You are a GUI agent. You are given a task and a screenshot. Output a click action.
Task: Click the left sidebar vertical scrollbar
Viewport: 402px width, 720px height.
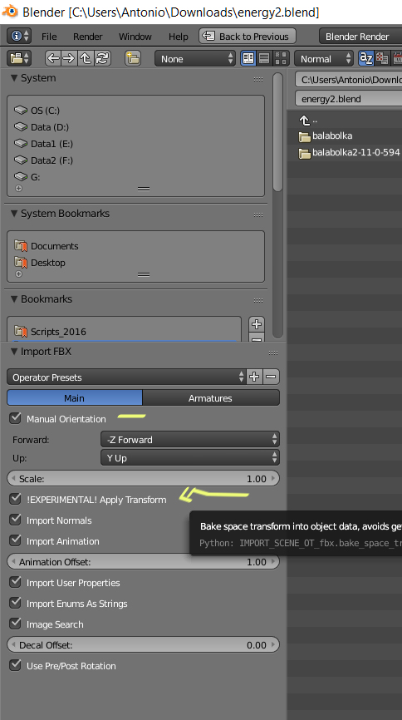pyautogui.click(x=277, y=132)
